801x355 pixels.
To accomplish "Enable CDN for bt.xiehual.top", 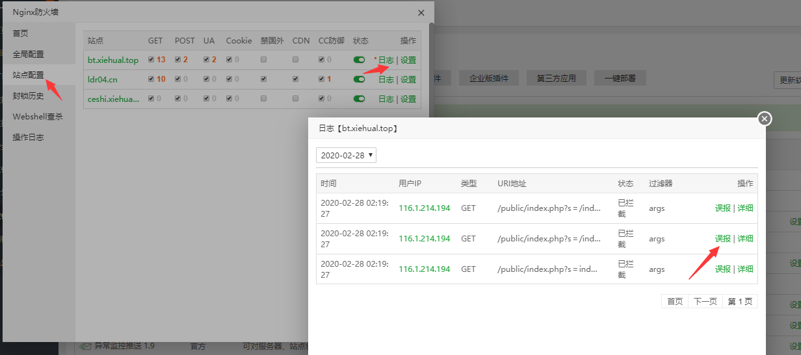I will coord(296,60).
